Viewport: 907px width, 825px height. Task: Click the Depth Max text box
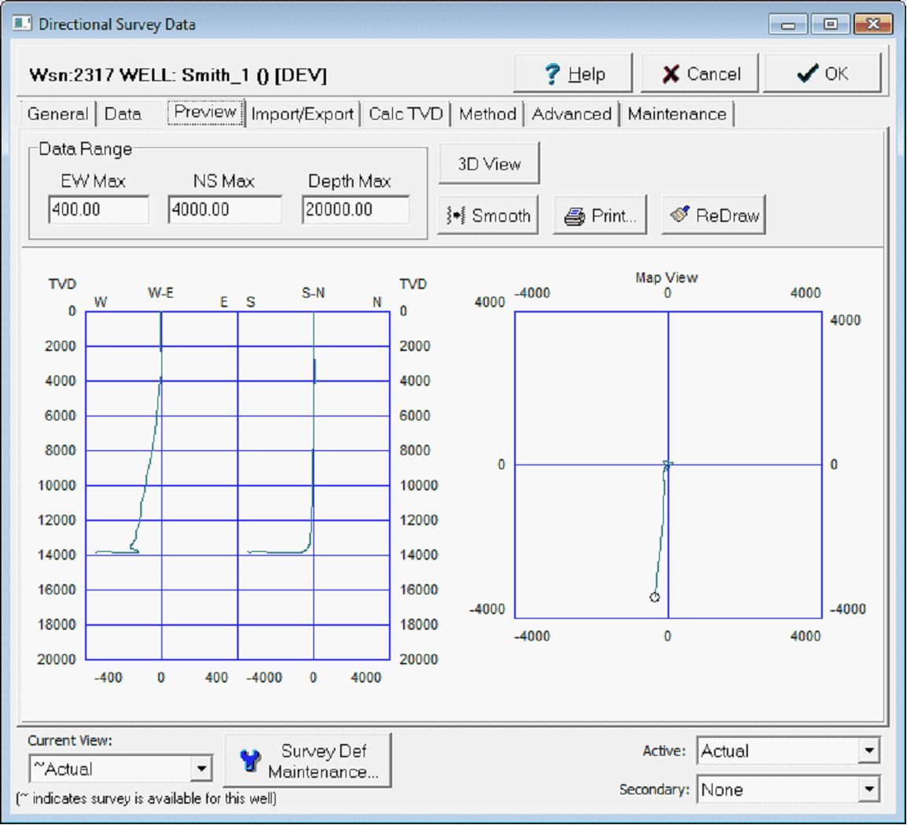pyautogui.click(x=355, y=210)
